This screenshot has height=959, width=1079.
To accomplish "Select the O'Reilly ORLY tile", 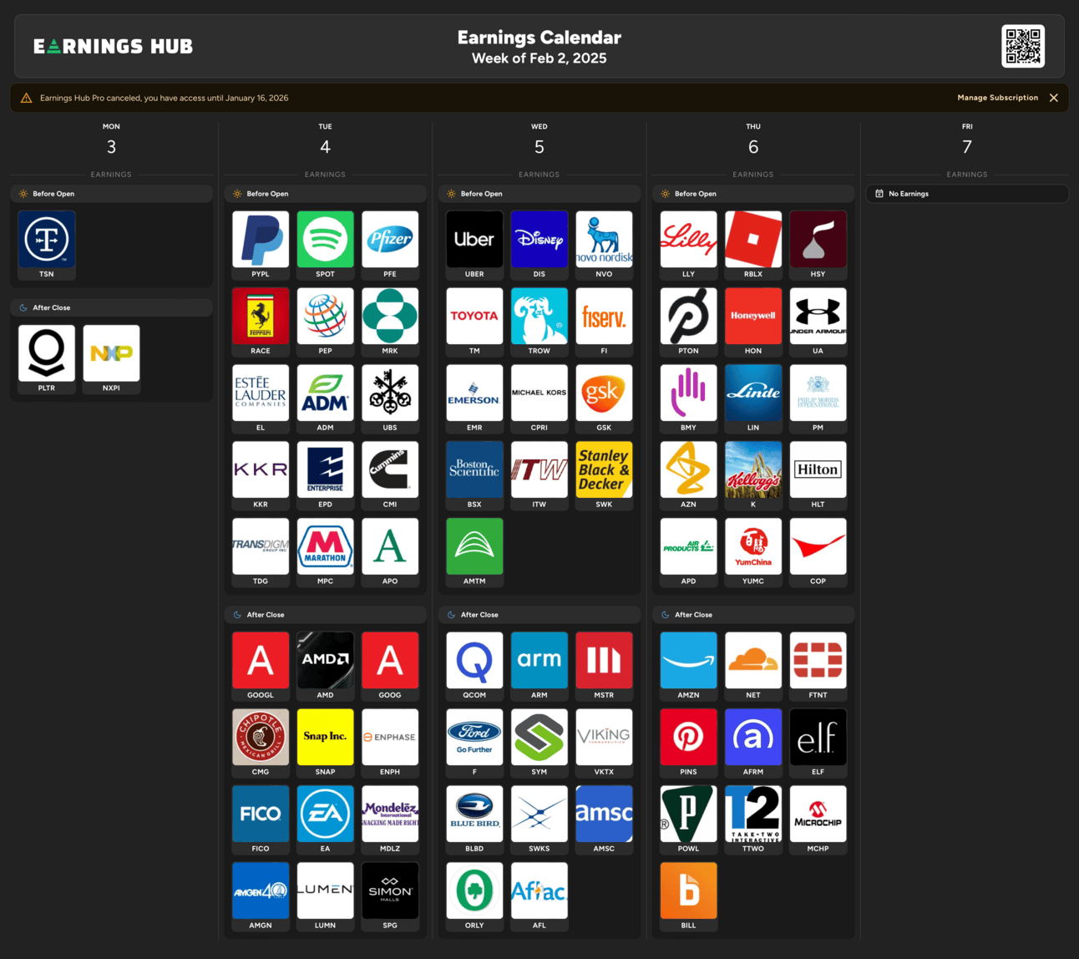I will (474, 896).
